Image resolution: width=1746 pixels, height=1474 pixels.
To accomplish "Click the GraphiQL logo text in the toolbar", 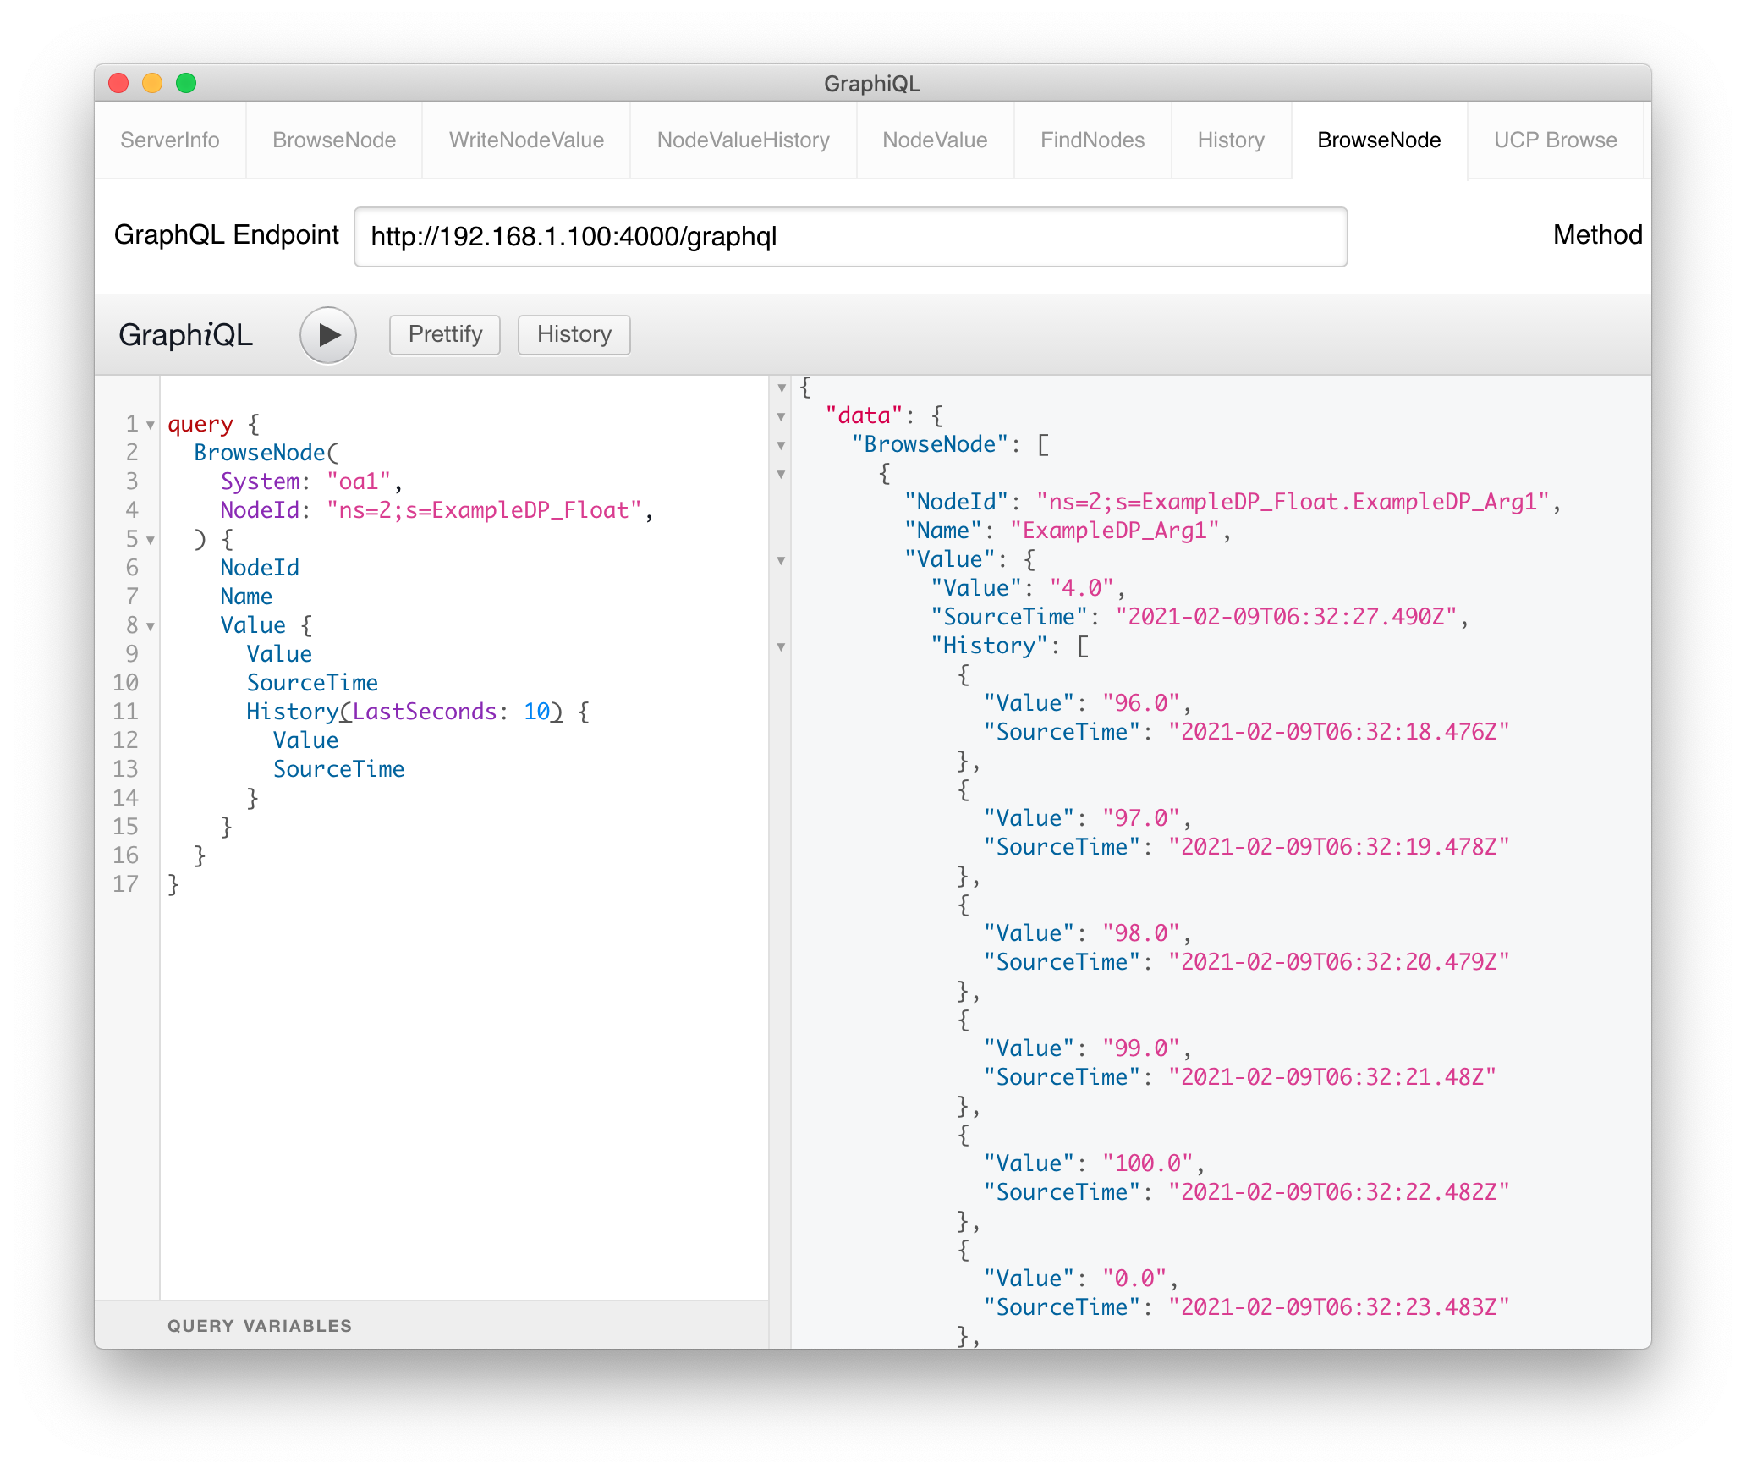I will point(185,335).
